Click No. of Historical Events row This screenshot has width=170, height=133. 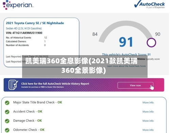(x=27, y=38)
